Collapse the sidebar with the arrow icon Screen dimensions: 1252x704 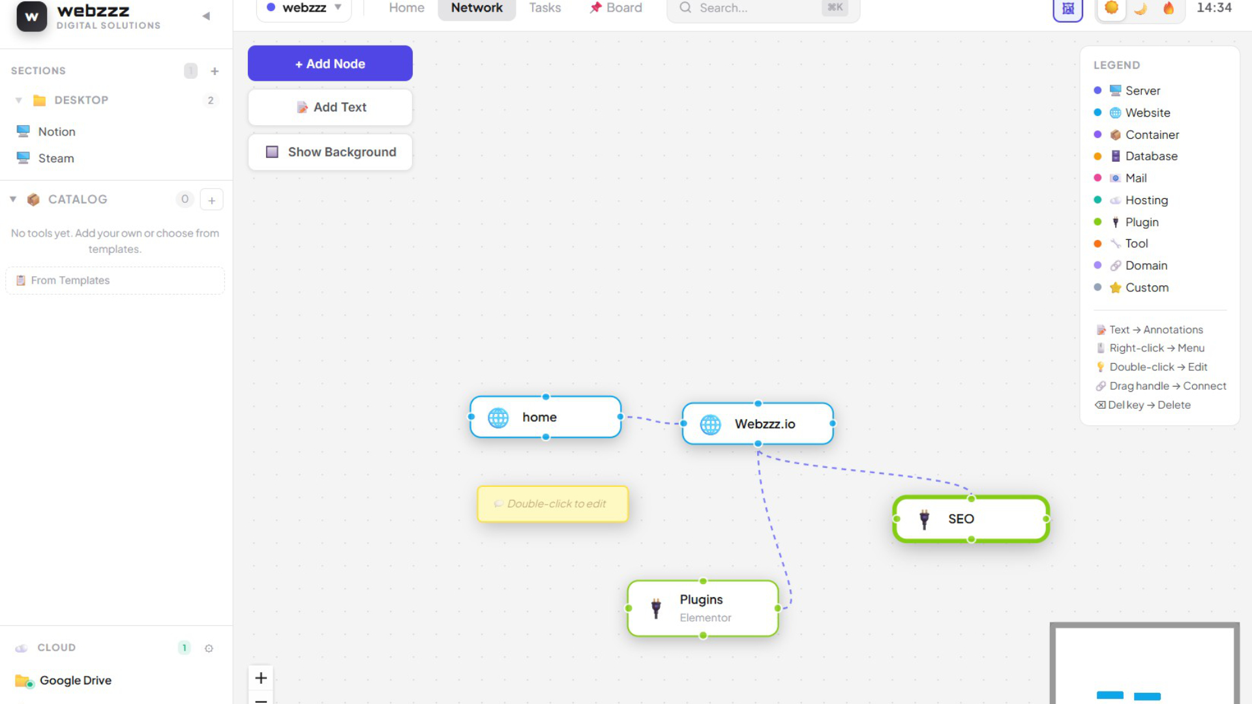point(206,16)
